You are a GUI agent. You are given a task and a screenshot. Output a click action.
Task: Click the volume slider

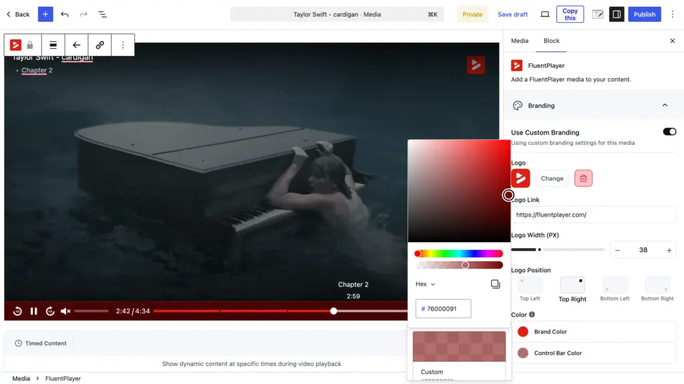(x=91, y=311)
